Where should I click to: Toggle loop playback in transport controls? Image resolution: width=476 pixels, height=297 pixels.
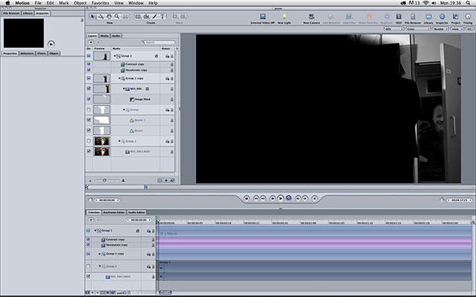(289, 198)
